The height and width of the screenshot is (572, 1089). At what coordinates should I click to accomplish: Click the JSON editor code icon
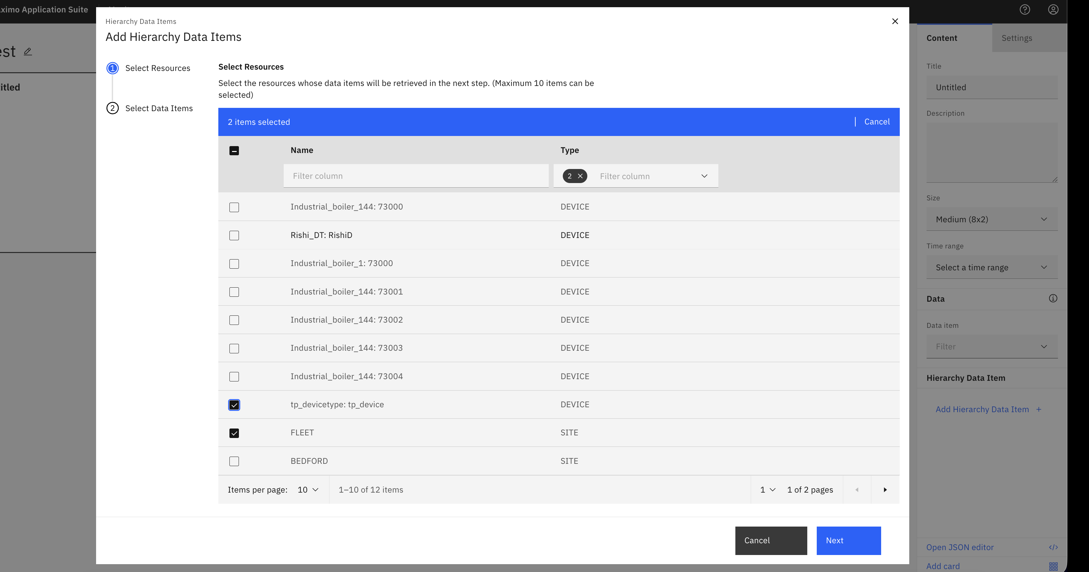(1053, 547)
